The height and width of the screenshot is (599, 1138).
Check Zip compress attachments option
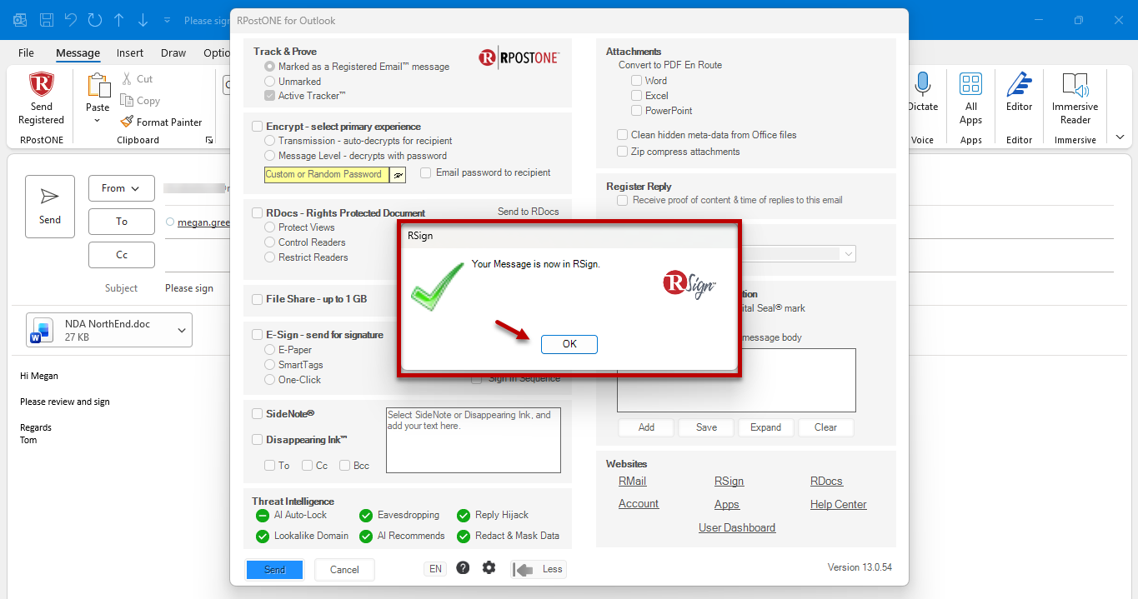tap(622, 151)
